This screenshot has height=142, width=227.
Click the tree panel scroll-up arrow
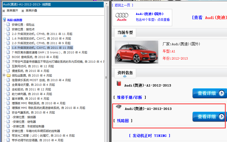(107, 4)
